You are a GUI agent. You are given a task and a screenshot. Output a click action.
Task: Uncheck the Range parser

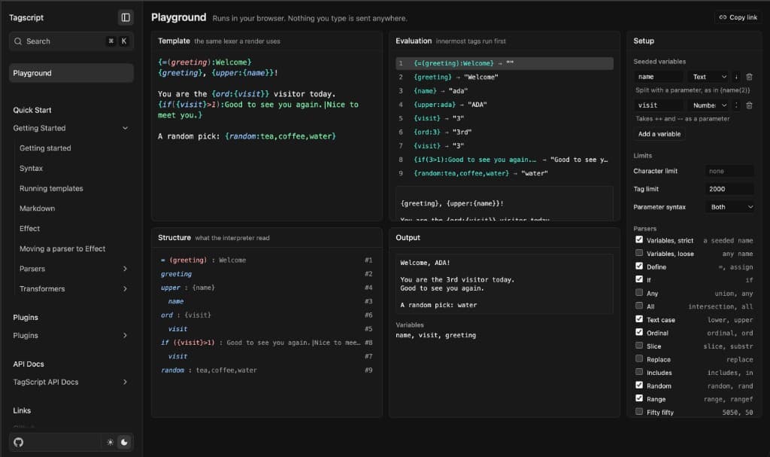point(639,398)
